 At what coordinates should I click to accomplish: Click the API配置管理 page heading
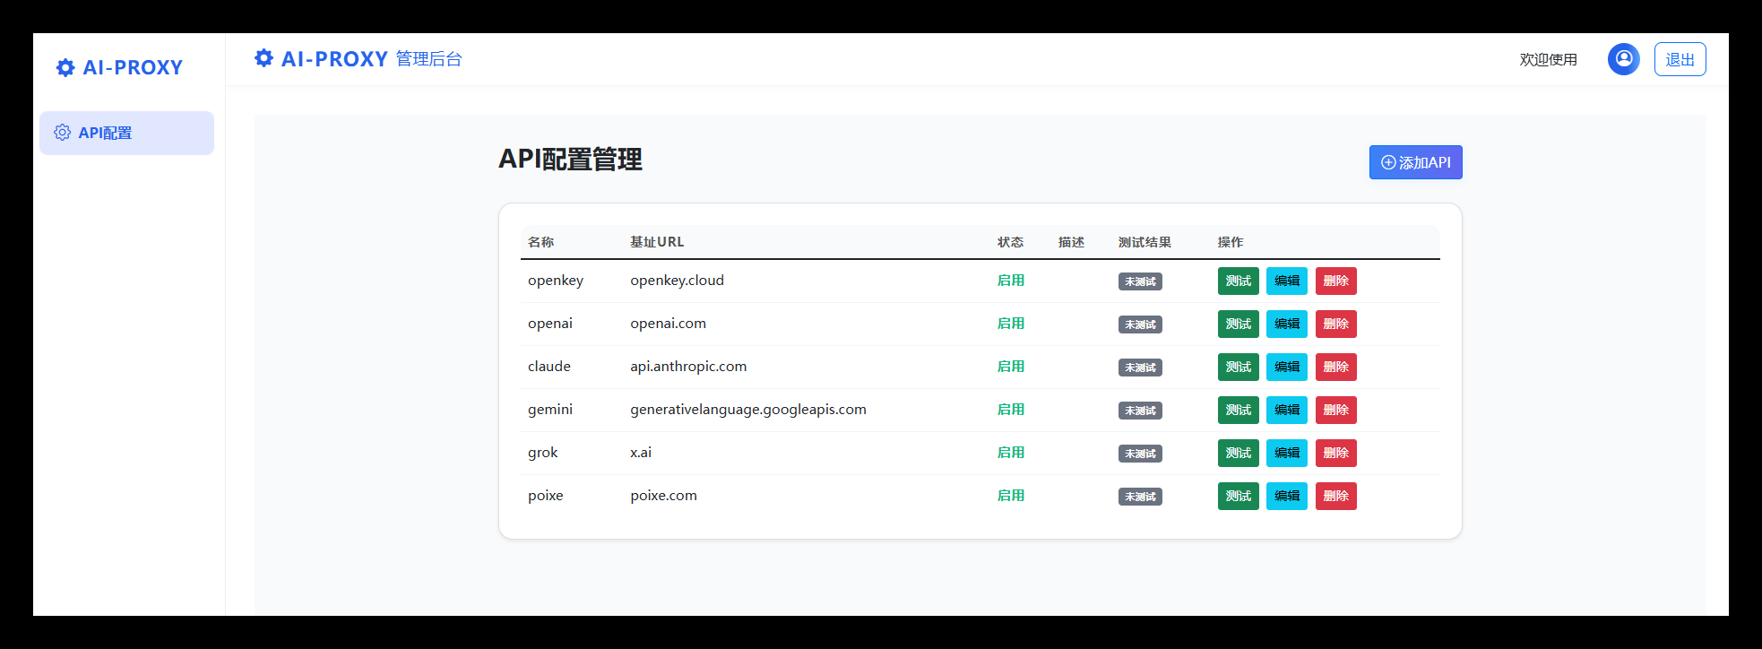tap(570, 160)
